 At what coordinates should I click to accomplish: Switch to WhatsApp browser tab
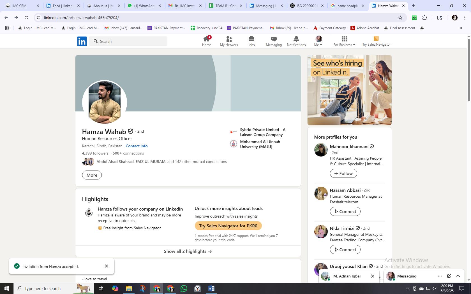pos(144,6)
